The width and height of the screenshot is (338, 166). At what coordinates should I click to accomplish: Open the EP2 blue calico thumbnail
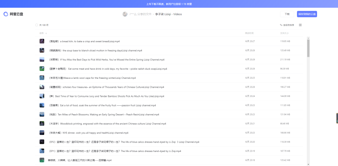[x=42, y=142]
